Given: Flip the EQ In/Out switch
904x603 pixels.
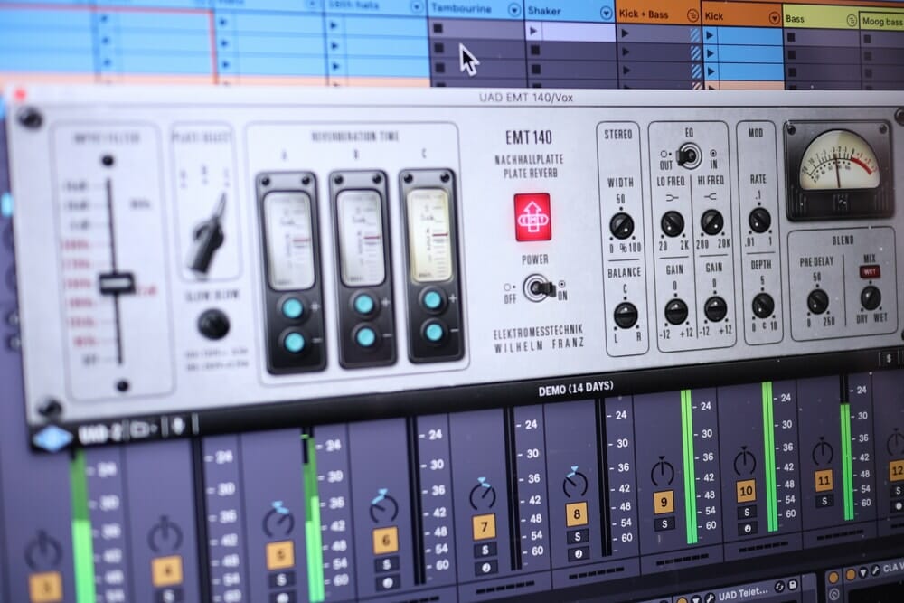Looking at the screenshot, I should tap(689, 155).
